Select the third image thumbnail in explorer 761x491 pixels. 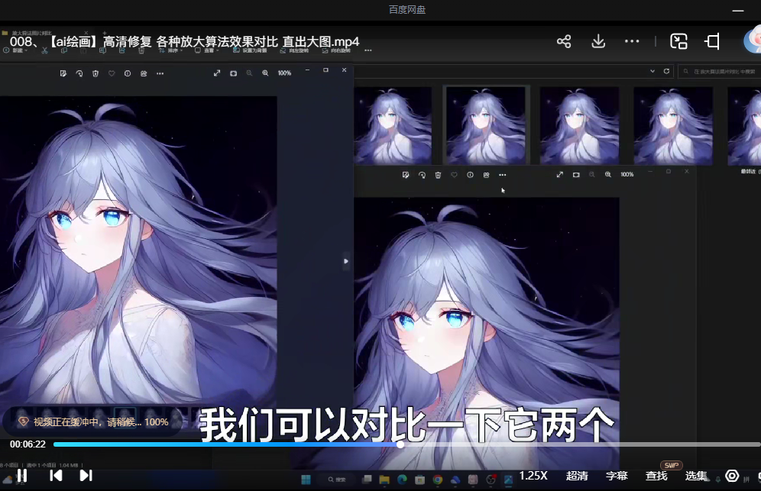click(x=579, y=125)
